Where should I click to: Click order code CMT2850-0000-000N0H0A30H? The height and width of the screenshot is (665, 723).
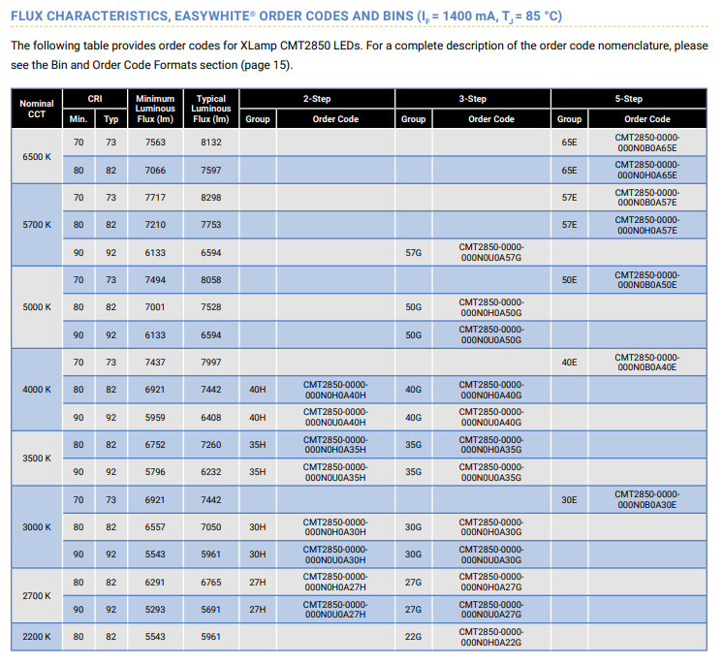coord(335,526)
